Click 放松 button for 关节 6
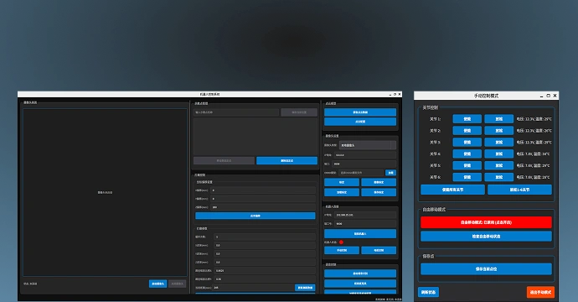The height and width of the screenshot is (302, 578). [x=498, y=177]
